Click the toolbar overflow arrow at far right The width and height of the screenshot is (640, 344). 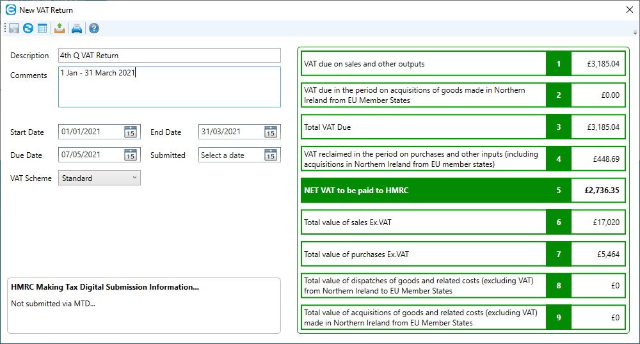634,31
